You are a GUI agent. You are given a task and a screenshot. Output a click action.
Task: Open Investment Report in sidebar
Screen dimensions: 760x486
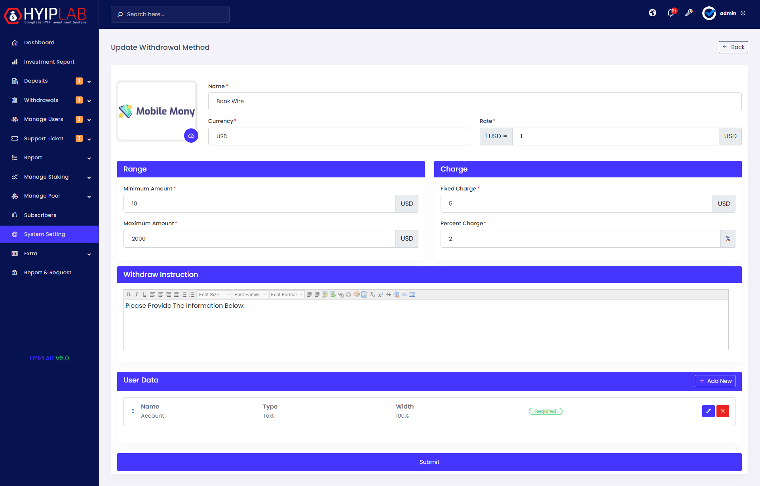point(49,62)
